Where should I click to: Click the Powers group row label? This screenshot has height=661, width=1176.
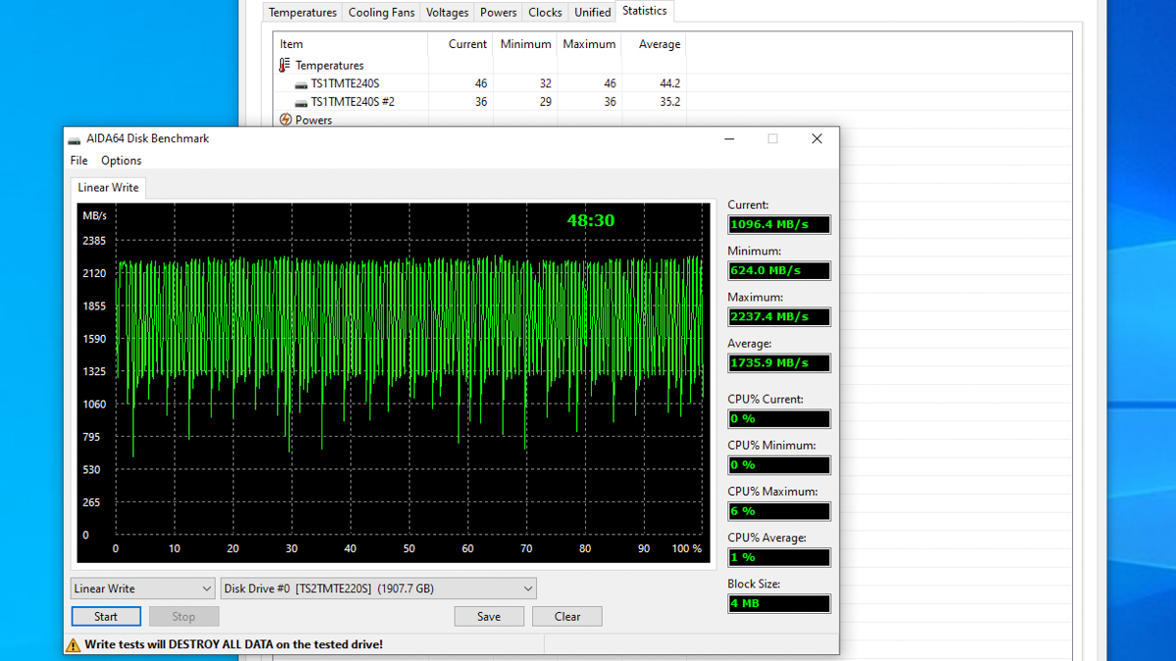pyautogui.click(x=314, y=120)
